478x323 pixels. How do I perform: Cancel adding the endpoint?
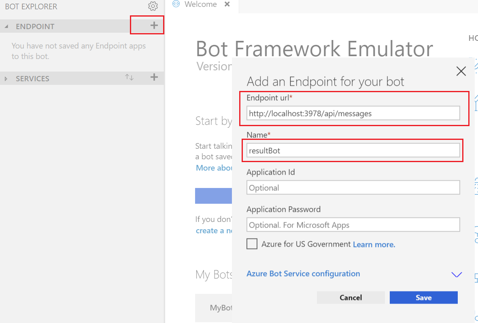point(351,298)
